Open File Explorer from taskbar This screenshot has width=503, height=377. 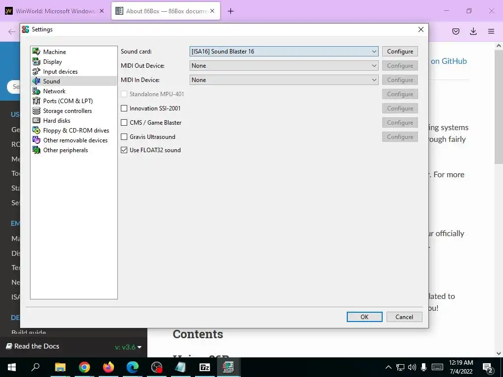[60, 367]
